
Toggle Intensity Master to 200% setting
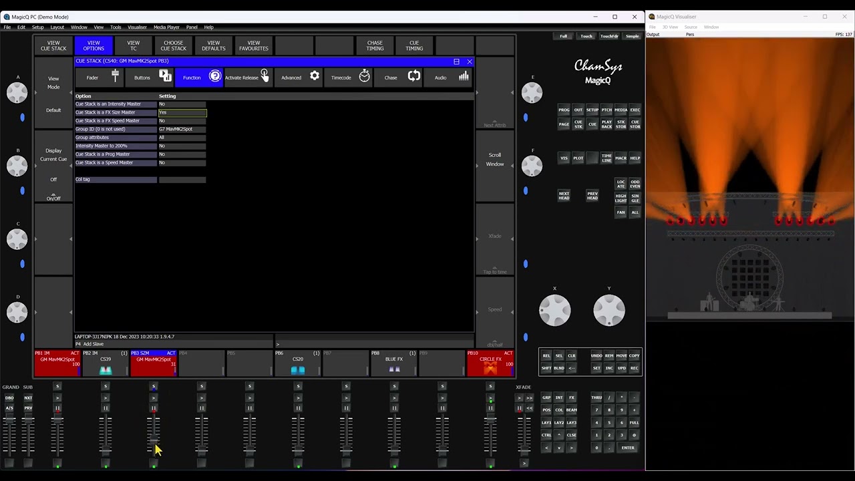[182, 146]
